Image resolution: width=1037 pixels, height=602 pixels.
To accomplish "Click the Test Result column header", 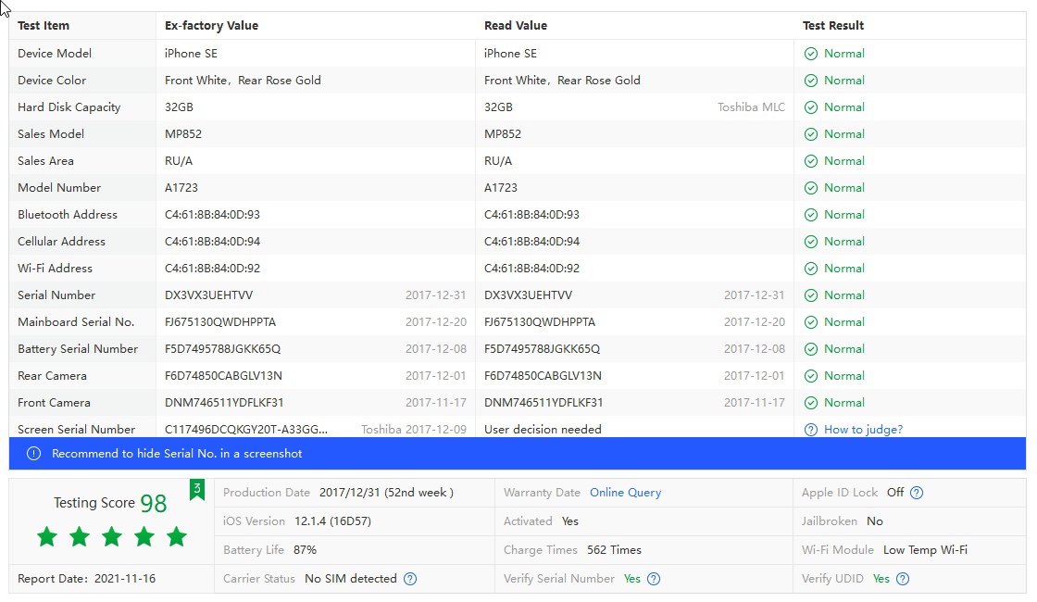I will click(x=833, y=26).
